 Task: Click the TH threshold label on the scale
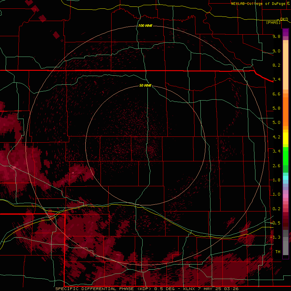[x=278, y=252]
